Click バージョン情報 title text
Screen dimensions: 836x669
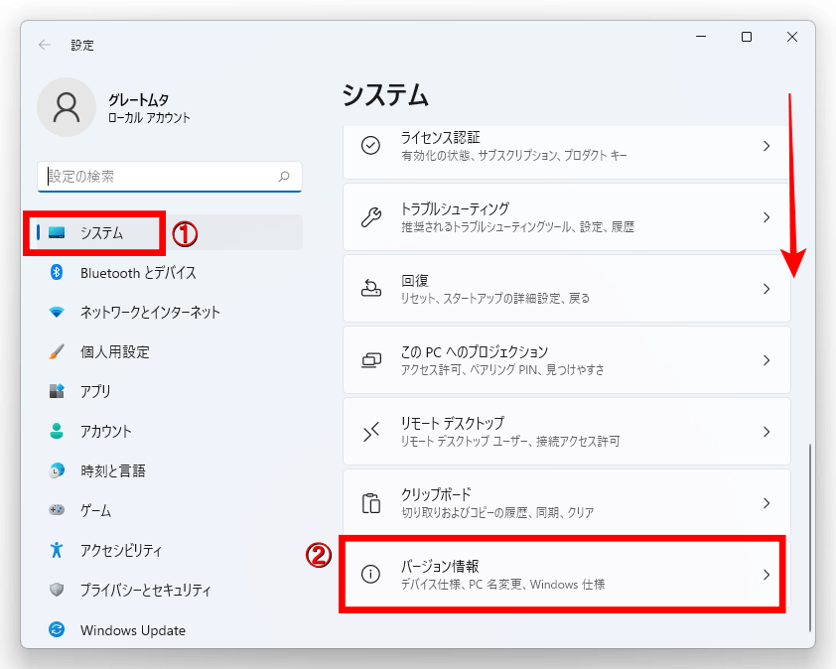click(x=440, y=566)
